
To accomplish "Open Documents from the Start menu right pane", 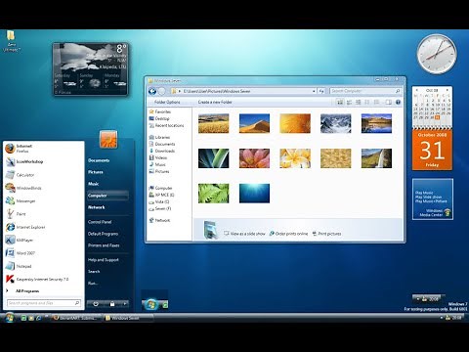I will 99,160.
